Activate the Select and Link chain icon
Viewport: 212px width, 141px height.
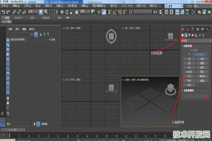coord(14,12)
